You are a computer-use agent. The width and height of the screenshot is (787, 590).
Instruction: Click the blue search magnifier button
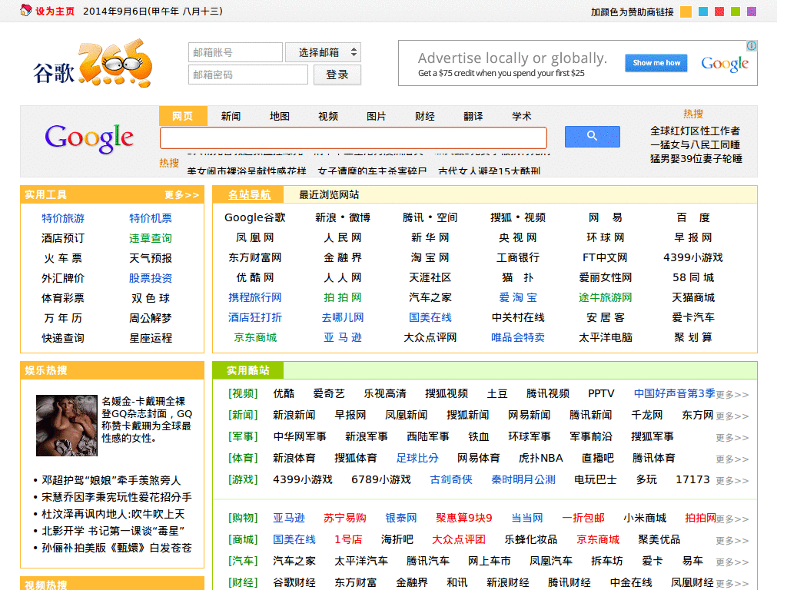pos(593,137)
